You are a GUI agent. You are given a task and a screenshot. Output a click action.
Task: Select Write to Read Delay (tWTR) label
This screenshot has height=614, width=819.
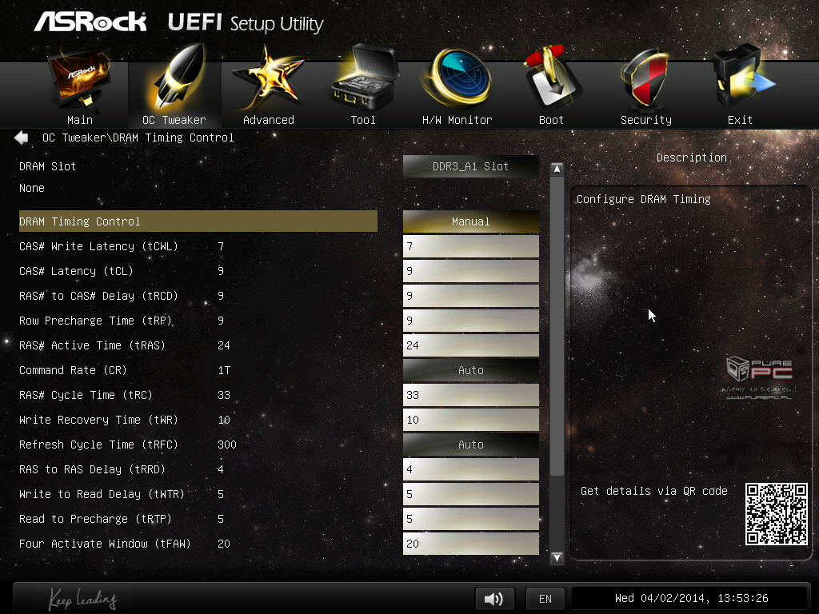[102, 494]
